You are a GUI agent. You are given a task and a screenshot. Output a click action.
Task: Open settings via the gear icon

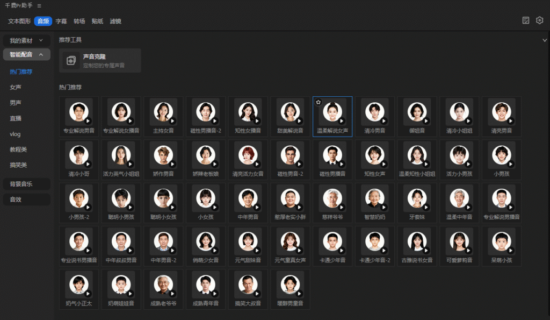tap(540, 20)
